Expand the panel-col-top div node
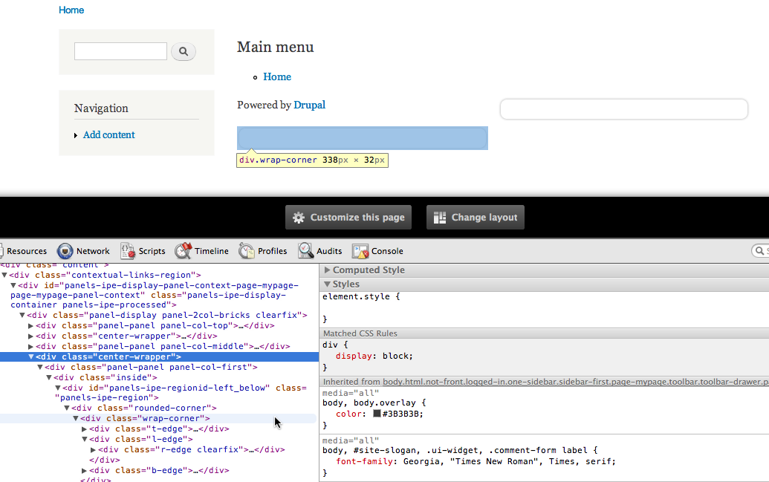The image size is (769, 482). click(x=31, y=325)
